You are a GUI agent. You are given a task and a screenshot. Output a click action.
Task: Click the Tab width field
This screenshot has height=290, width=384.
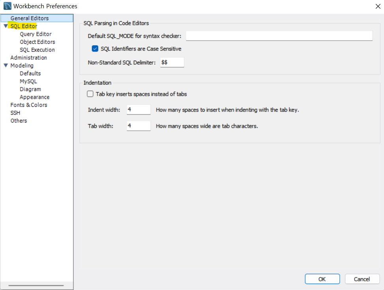coord(139,126)
